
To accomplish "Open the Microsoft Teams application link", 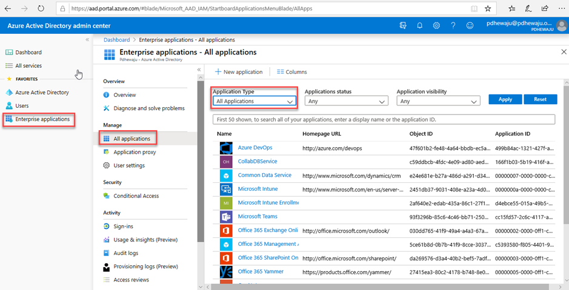I will (x=258, y=217).
